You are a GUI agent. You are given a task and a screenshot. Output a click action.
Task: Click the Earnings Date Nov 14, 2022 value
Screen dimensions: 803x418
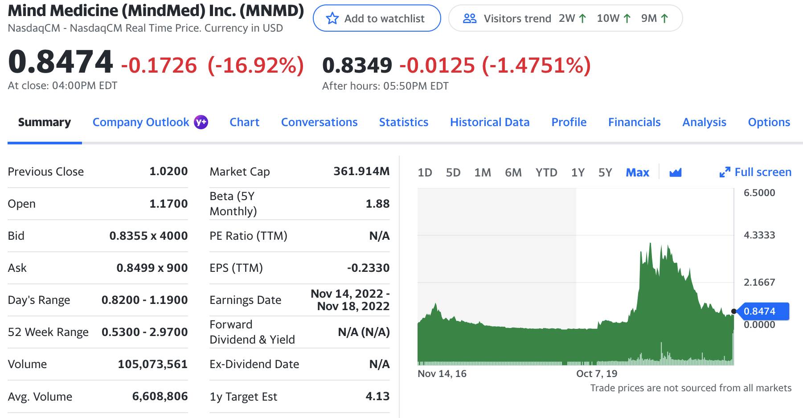[x=350, y=300]
